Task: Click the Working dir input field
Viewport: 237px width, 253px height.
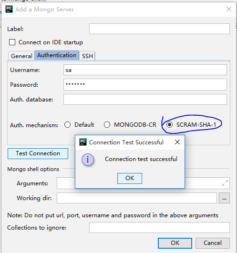Action: (x=137, y=198)
